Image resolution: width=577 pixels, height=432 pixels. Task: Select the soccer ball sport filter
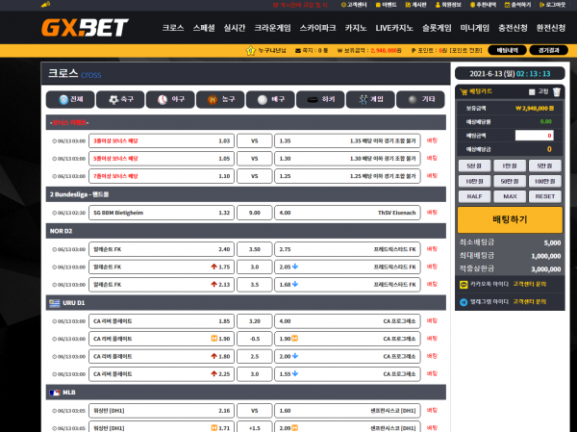(120, 99)
